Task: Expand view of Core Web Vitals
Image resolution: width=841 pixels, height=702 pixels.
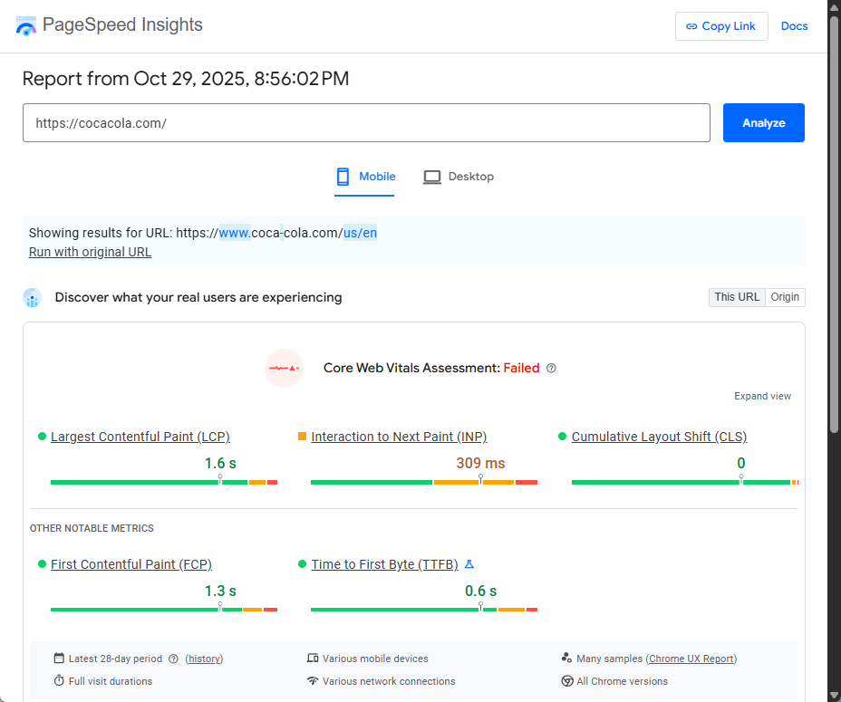Action: coord(762,396)
